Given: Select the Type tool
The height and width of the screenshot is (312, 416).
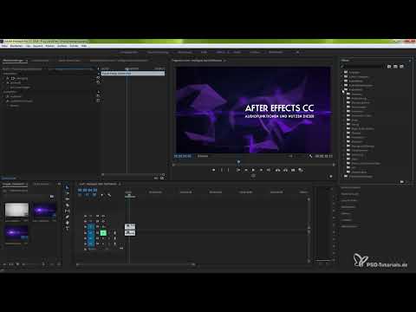Looking at the screenshot, I should tap(67, 229).
